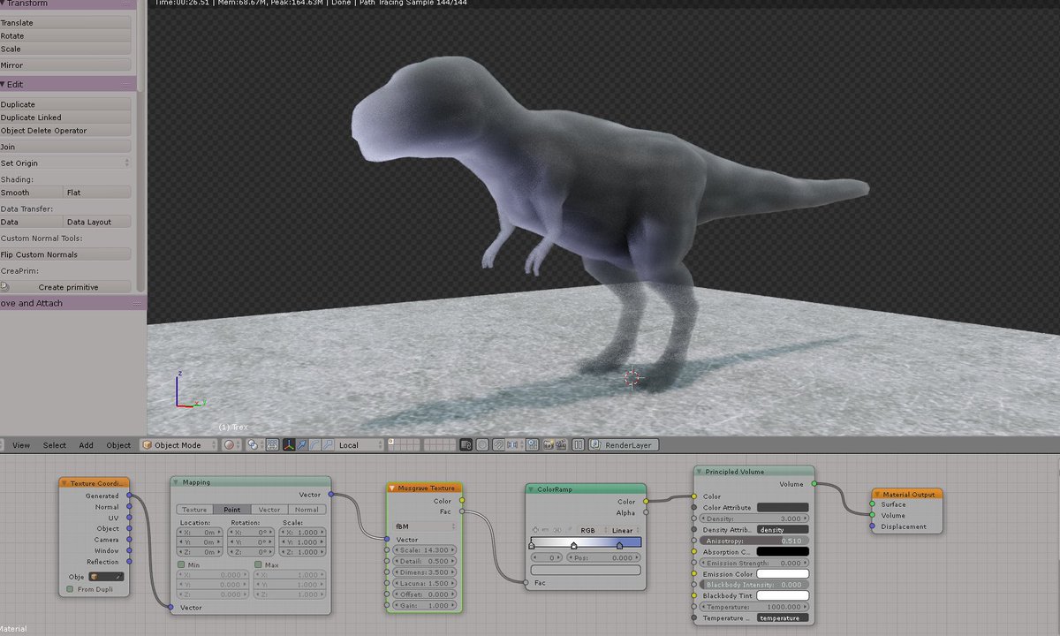Click the ColorRamp add stop plus icon
This screenshot has height=636, width=1060.
535,530
